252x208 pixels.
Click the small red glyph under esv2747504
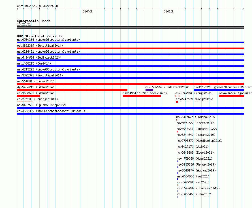tap(178, 96)
